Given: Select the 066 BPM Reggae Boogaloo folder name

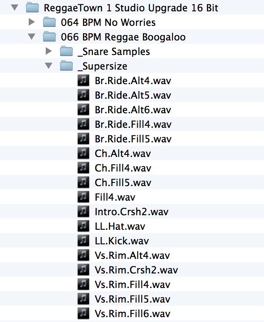Looking at the screenshot, I should (x=123, y=37).
